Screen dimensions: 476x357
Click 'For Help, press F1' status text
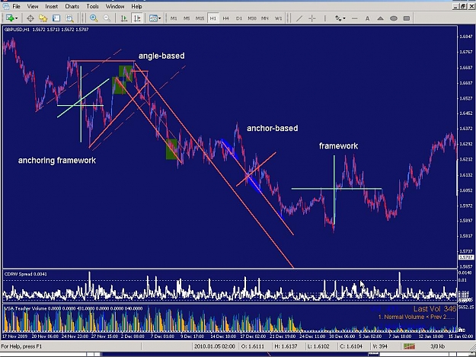click(x=21, y=346)
